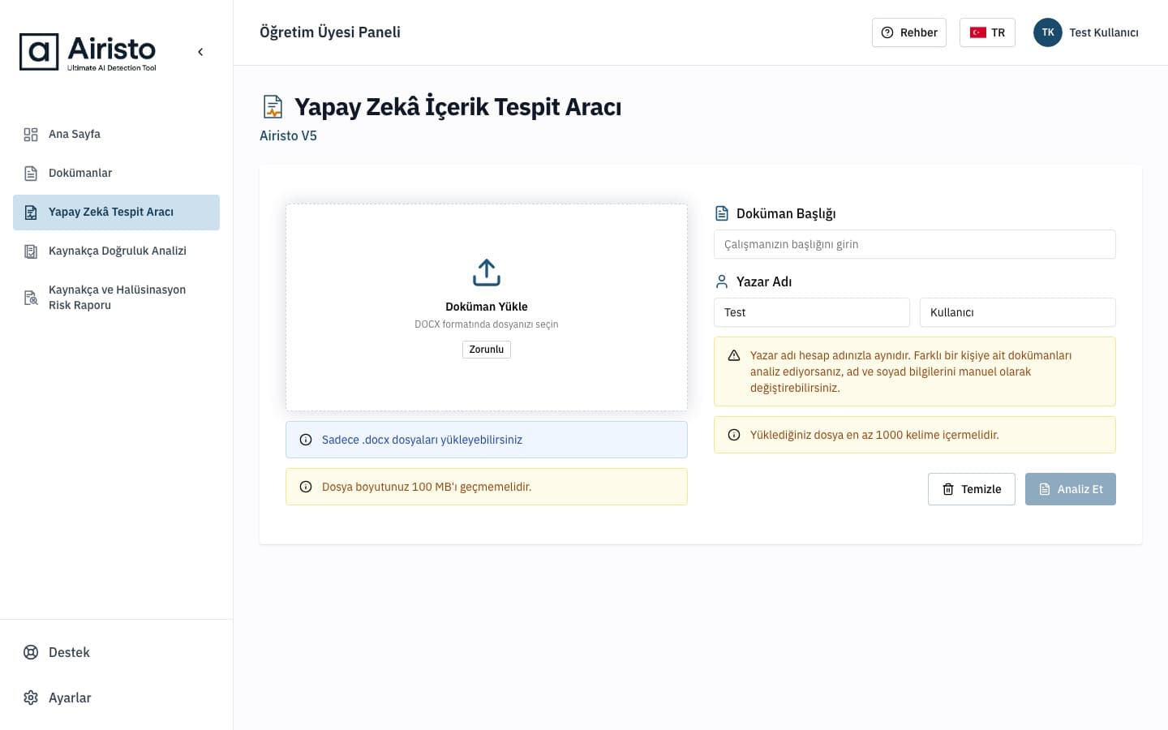Image resolution: width=1168 pixels, height=730 pixels.
Task: Select Yapay Zekâ Tespit Aracı menu item
Action: tap(116, 213)
